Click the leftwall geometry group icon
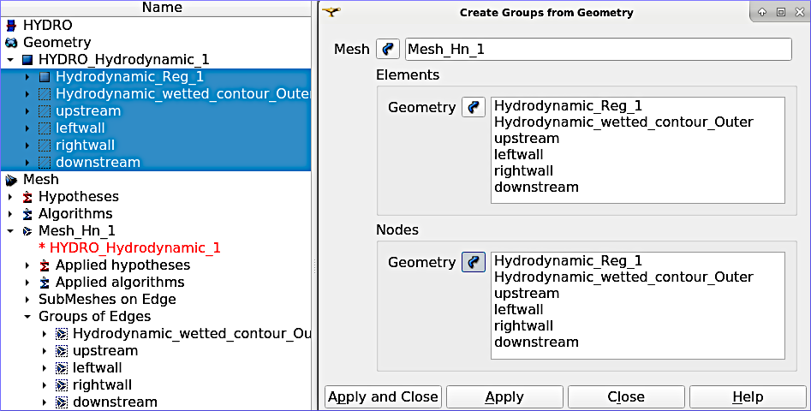Screen dimensions: 811x411 (x=45, y=128)
